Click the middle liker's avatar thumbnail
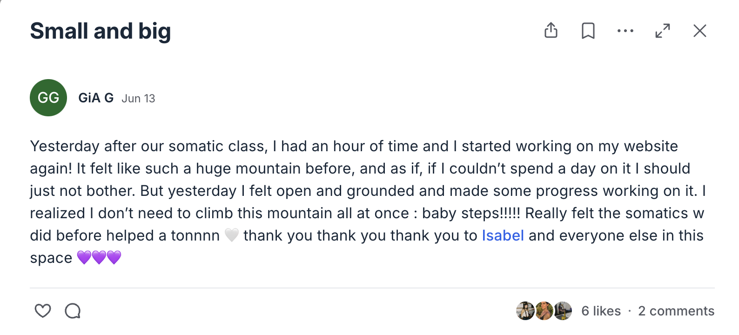Image resolution: width=739 pixels, height=335 pixels. click(544, 311)
